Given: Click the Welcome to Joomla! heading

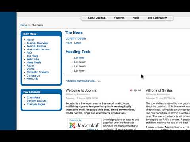Looking at the screenshot, I should coord(82,90).
